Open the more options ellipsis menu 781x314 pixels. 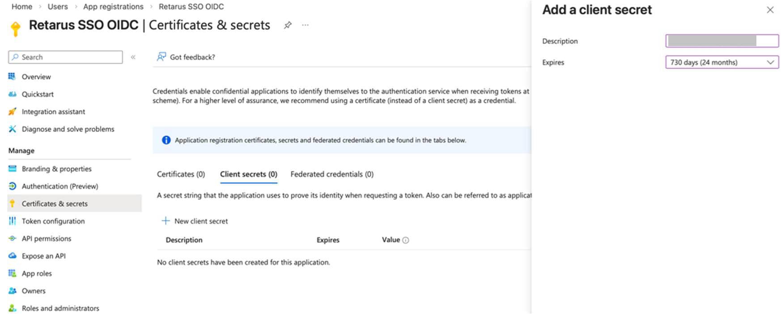pos(305,25)
